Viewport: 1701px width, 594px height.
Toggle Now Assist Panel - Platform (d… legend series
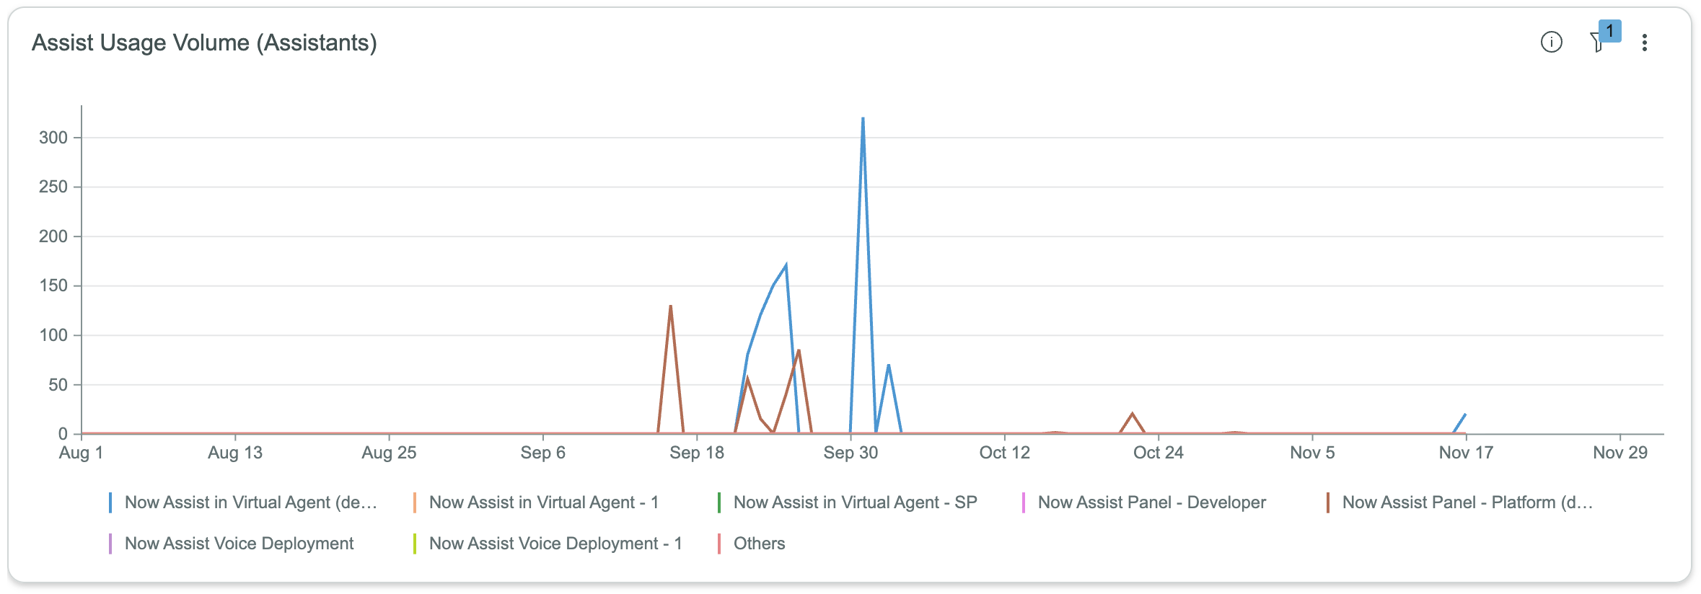(1460, 502)
